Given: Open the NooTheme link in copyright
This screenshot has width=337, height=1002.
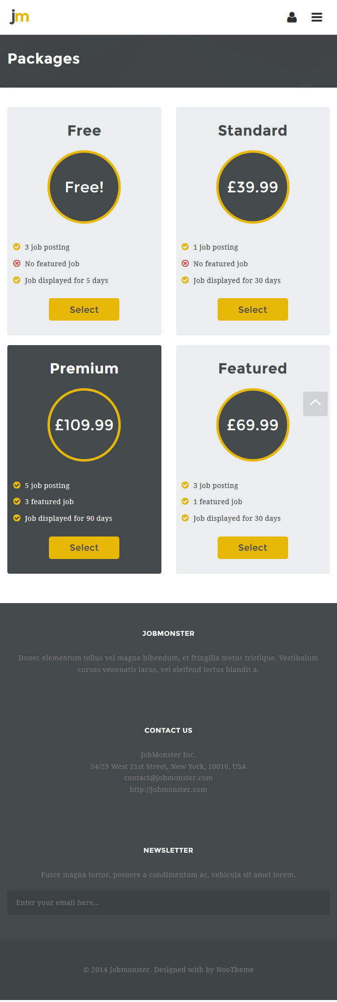Looking at the screenshot, I should click(x=235, y=970).
